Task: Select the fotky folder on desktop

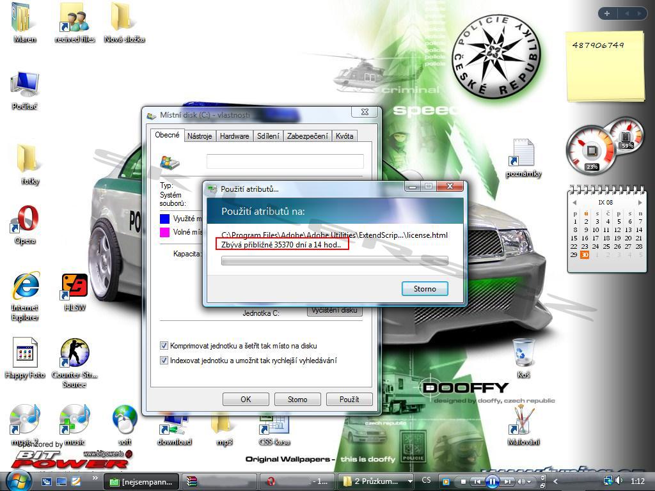Action: (29, 164)
